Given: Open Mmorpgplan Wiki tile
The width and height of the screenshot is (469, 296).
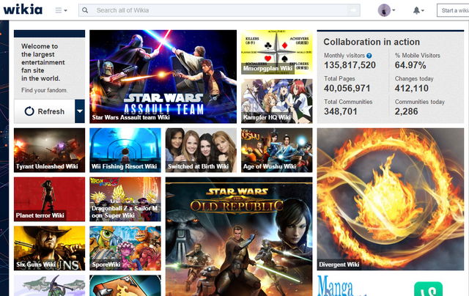Looking at the screenshot, I should 277,52.
